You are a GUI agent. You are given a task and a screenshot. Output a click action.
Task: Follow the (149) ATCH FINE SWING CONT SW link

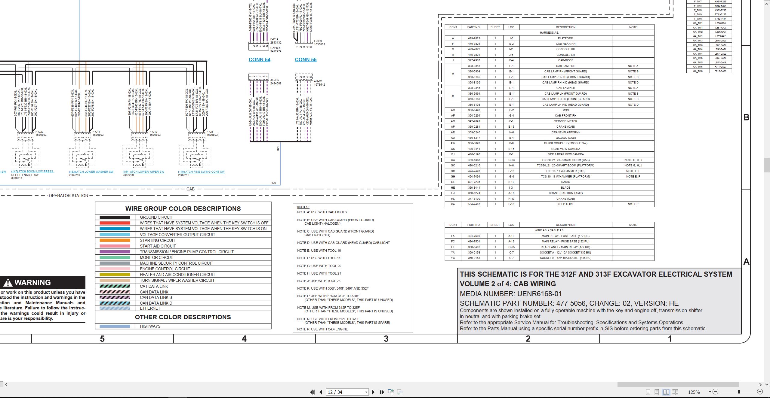[201, 172]
